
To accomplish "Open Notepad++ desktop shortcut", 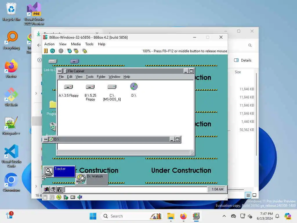I will coord(11,125).
